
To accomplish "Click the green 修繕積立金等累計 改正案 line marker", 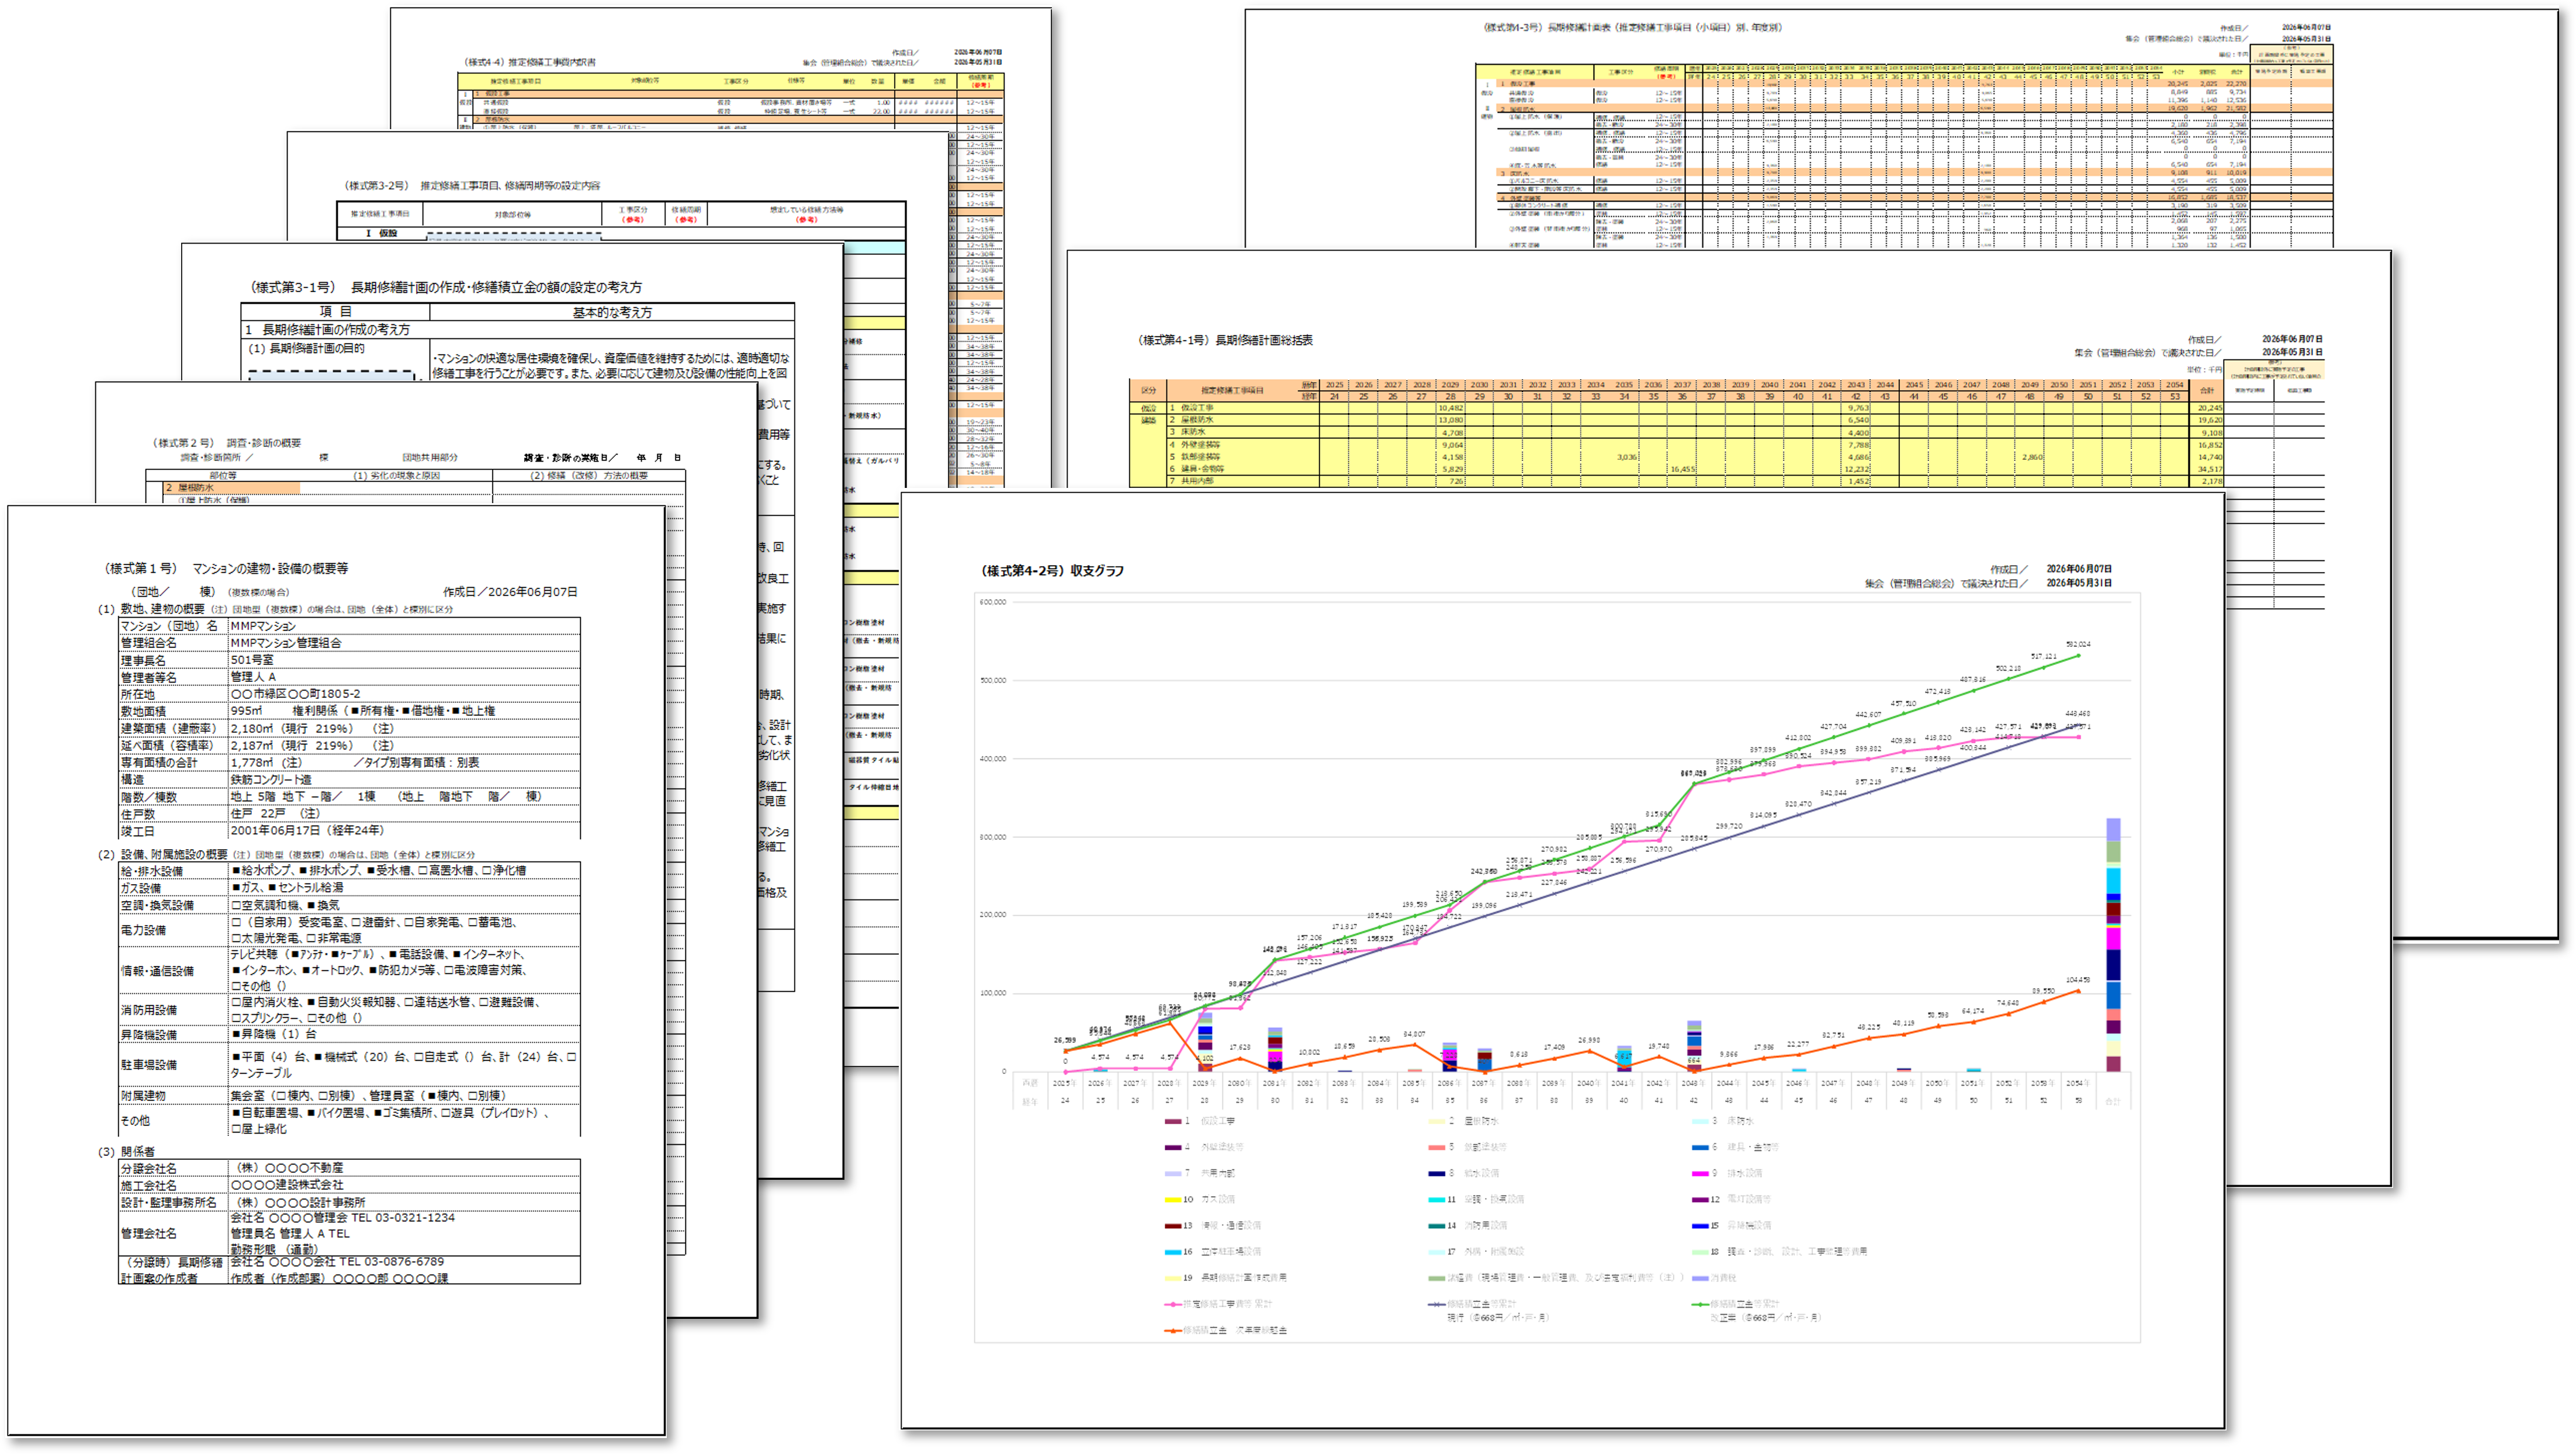I will click(1700, 1304).
